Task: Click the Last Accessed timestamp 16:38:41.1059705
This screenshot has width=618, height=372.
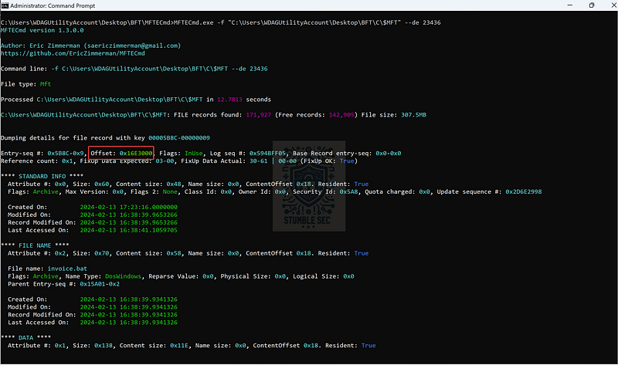Action: pyautogui.click(x=128, y=230)
